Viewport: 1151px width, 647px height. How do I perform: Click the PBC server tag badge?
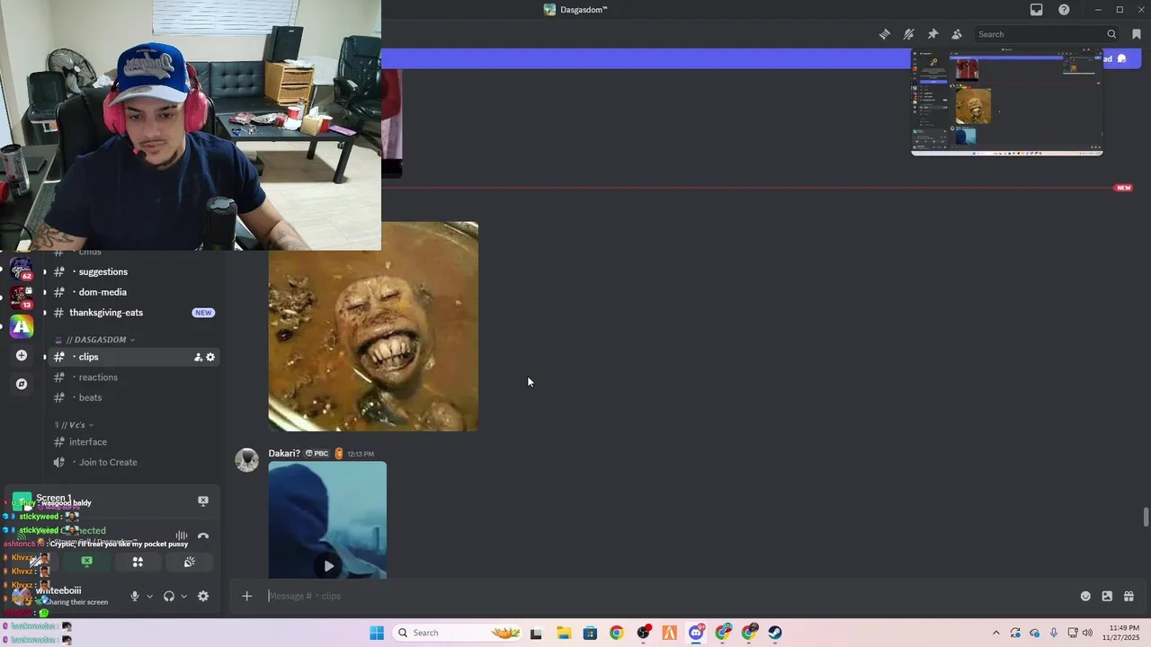(x=317, y=454)
